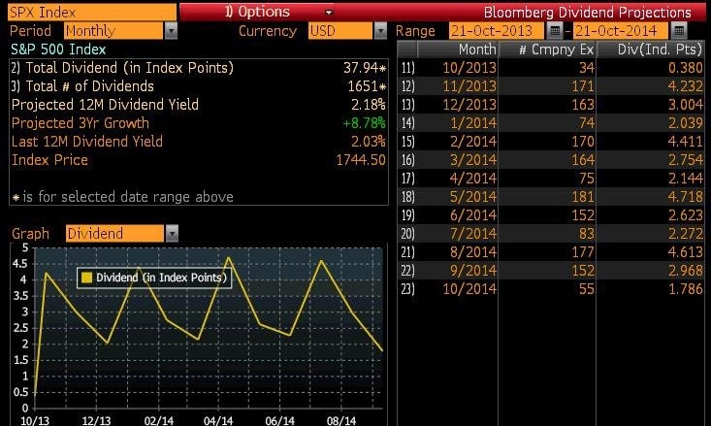This screenshot has height=426, width=711.
Task: Sort by the Month column header
Action: 458,49
